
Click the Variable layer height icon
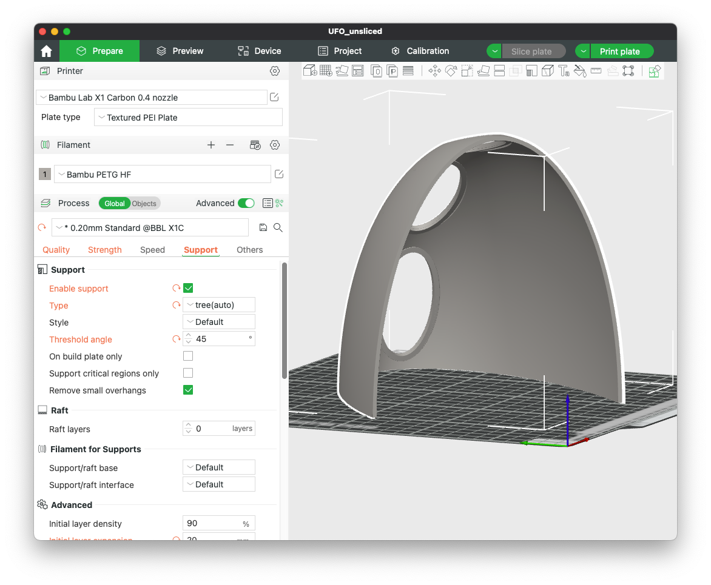pos(408,71)
